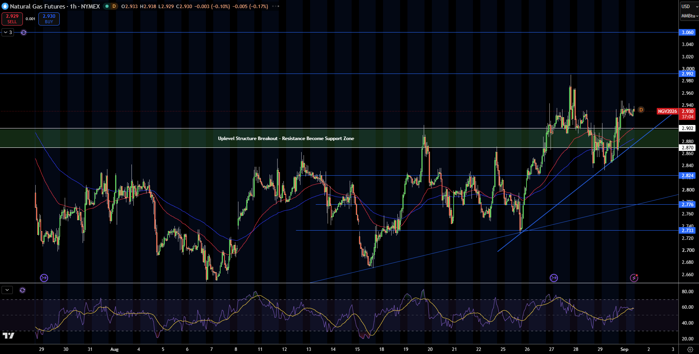Click the lightning bolt latest-news icon
Image resolution: width=699 pixels, height=354 pixels.
[x=634, y=278]
